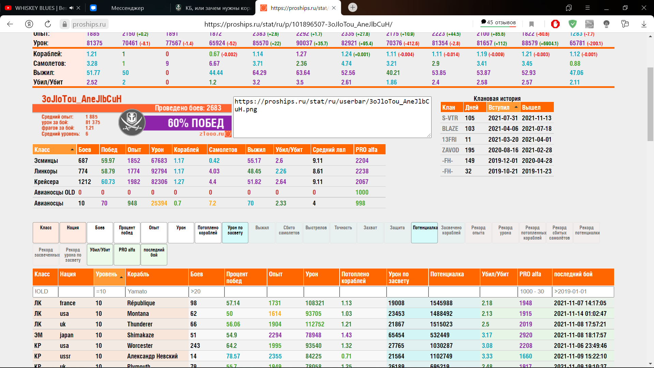The width and height of the screenshot is (654, 368).
Task: Bookmark this page with the bookmark icon
Action: [531, 24]
